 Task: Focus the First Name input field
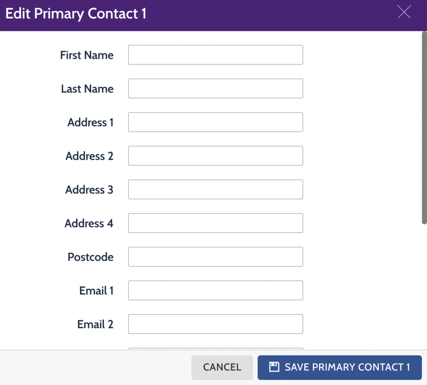[216, 55]
